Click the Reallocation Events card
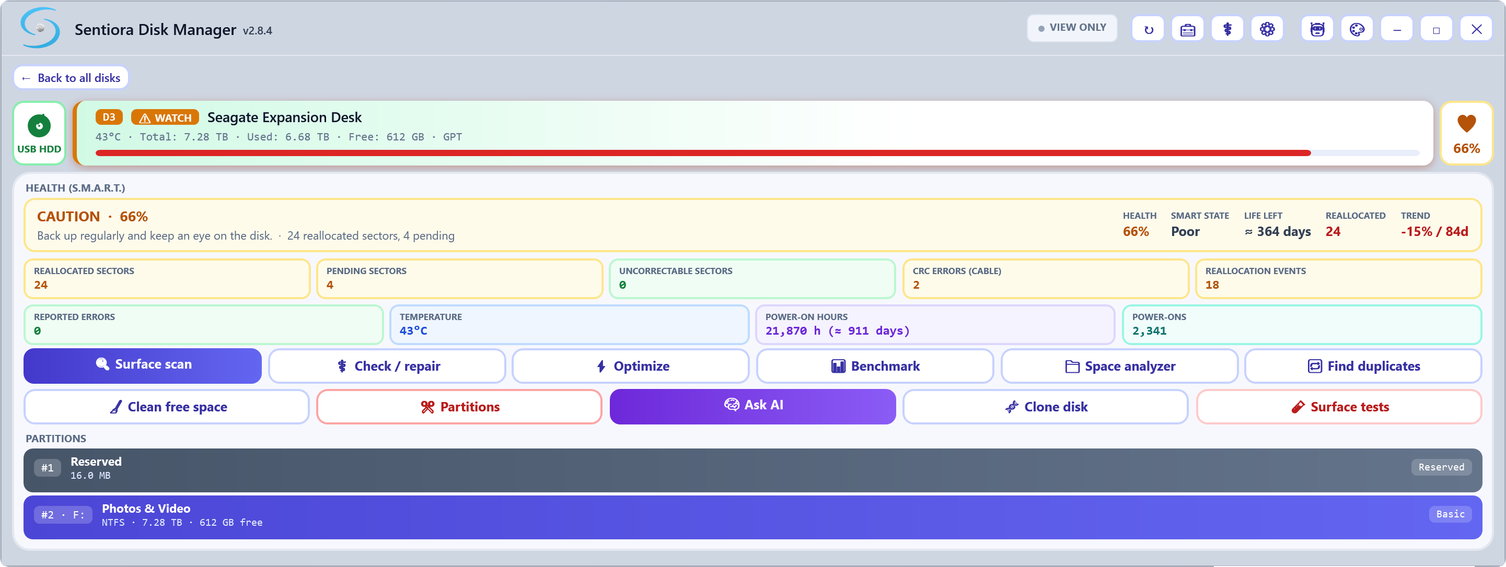 click(1338, 278)
